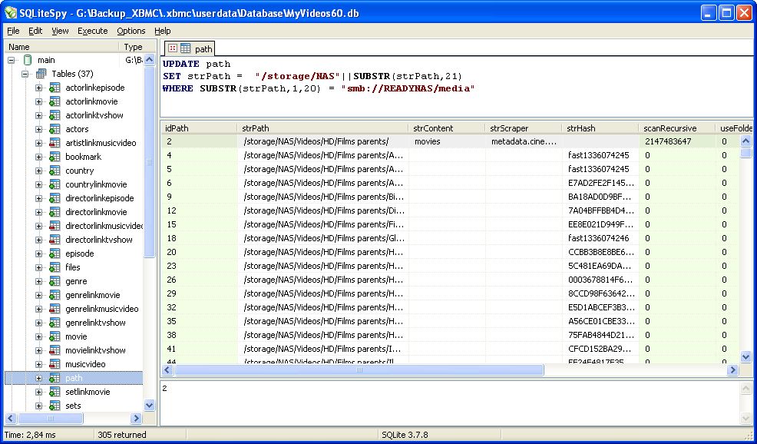This screenshot has height=444, width=757.
Task: Click the schema tree vertical scrollbar thumb
Action: [x=150, y=162]
